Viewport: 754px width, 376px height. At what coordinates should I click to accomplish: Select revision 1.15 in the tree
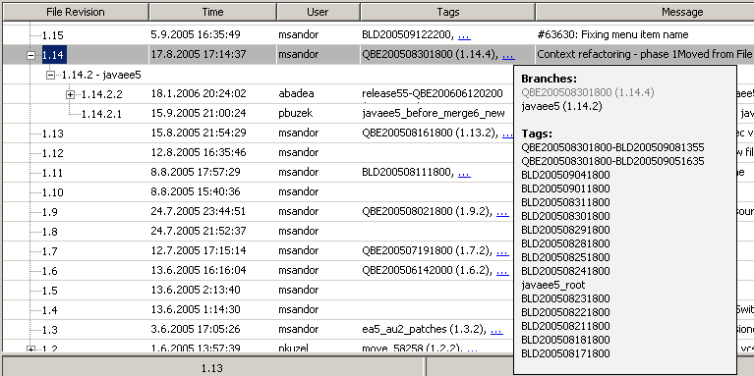tap(52, 35)
